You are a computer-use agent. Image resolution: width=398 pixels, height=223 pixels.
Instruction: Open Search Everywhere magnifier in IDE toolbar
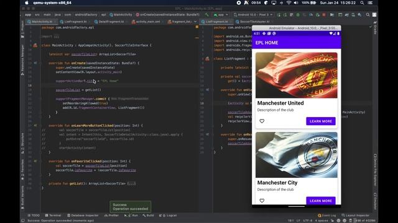coord(368,15)
